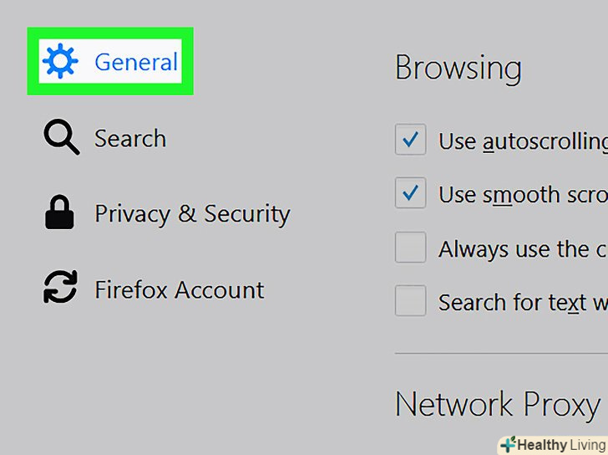Go to Privacy & Security text label

(192, 214)
